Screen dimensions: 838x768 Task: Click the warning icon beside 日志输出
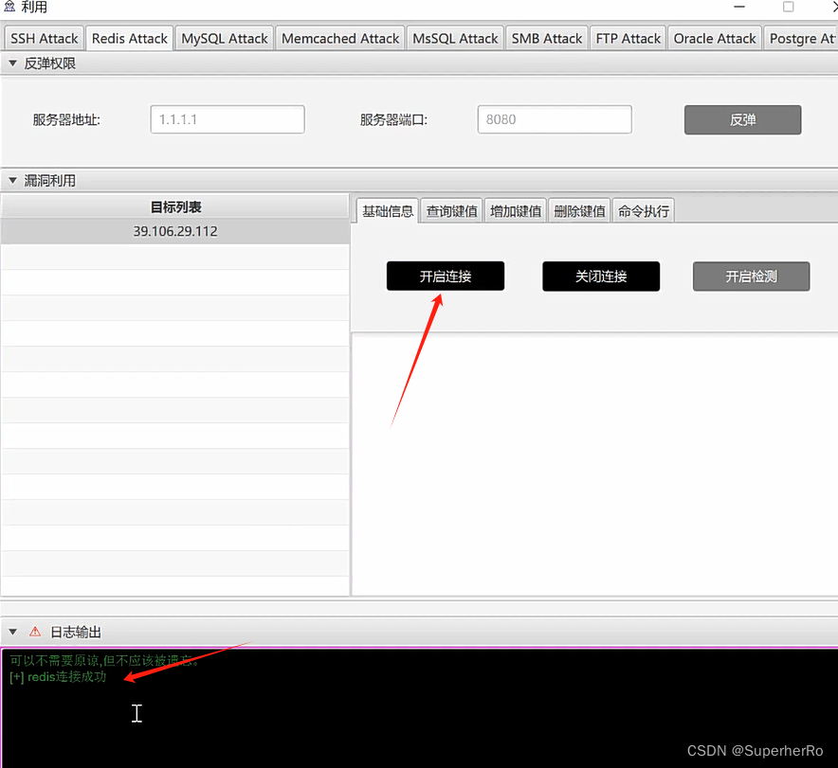tap(35, 632)
